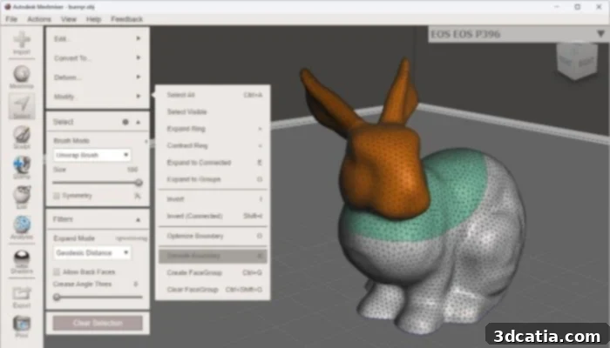Open the Shaders sphere icon

[22, 261]
